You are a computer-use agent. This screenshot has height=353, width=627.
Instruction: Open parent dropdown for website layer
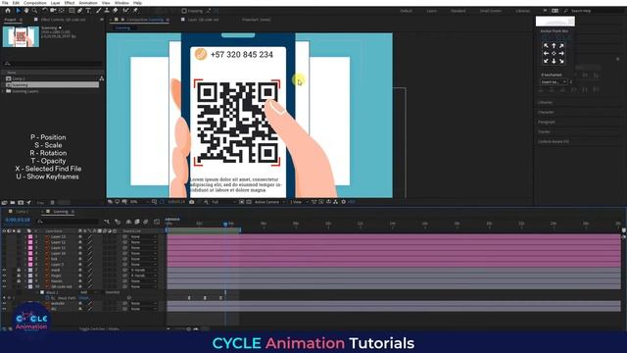[143, 303]
